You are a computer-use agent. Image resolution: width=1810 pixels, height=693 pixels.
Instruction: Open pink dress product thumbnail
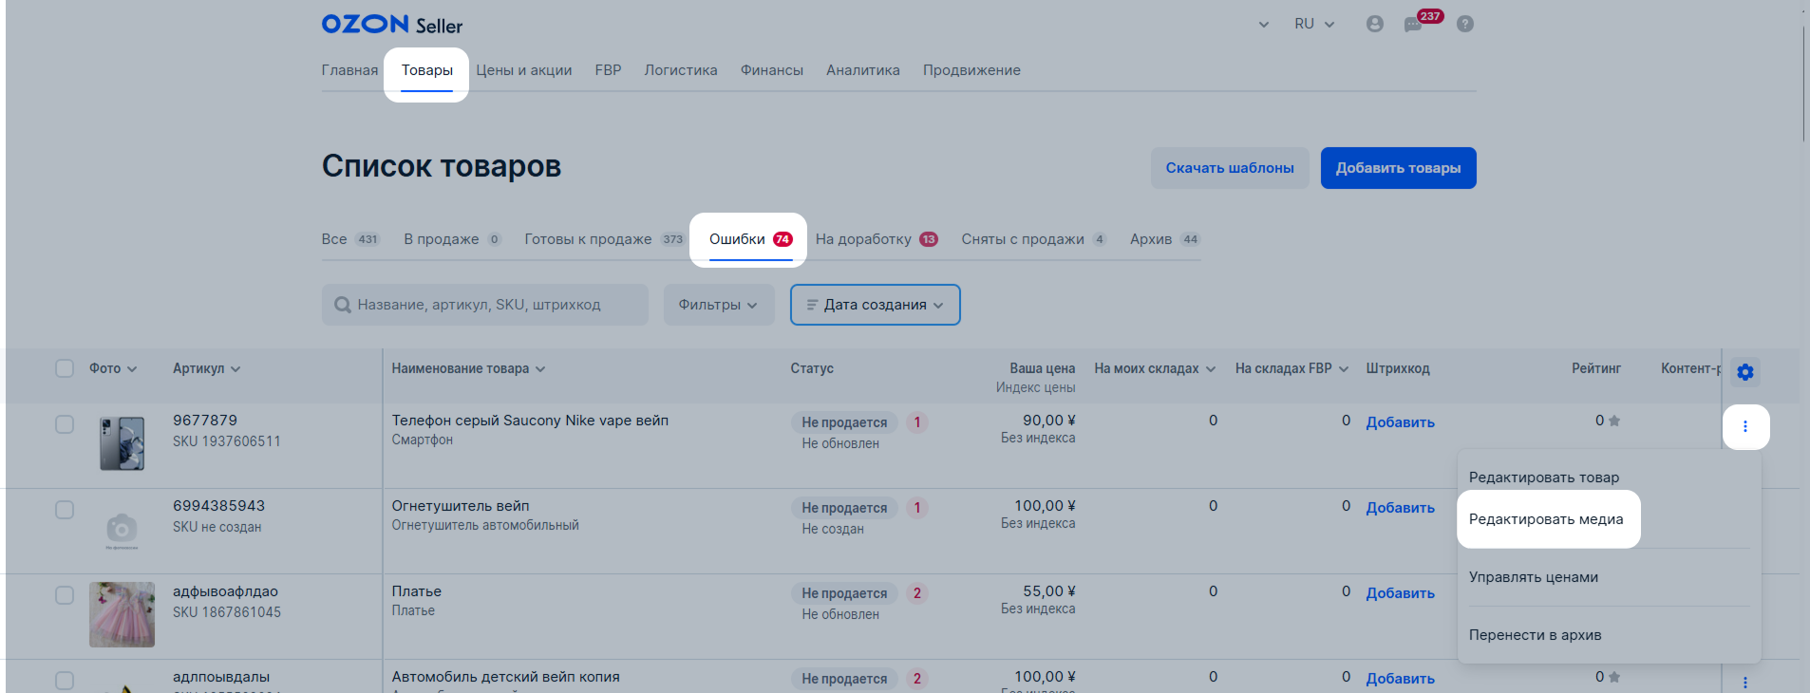pyautogui.click(x=122, y=614)
